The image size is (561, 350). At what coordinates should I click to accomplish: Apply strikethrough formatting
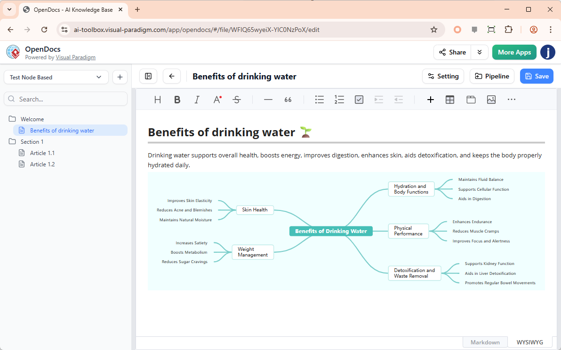point(237,100)
